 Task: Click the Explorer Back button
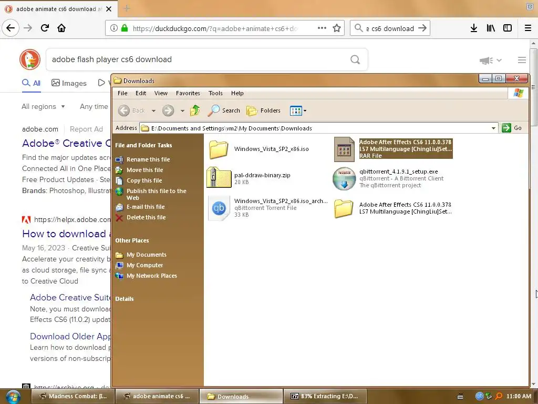pos(132,110)
